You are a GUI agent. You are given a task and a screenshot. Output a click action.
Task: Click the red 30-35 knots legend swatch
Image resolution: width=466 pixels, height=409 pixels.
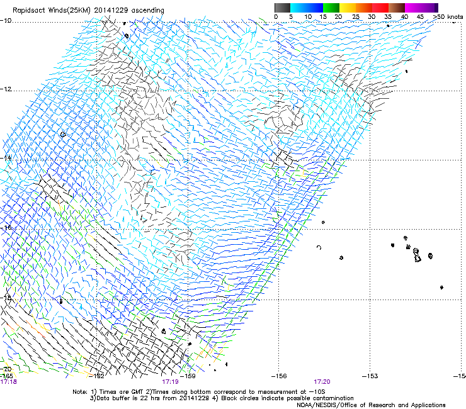380,8
